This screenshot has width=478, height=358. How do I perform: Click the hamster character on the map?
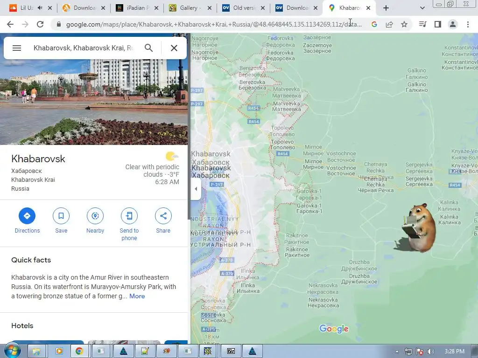click(x=420, y=228)
